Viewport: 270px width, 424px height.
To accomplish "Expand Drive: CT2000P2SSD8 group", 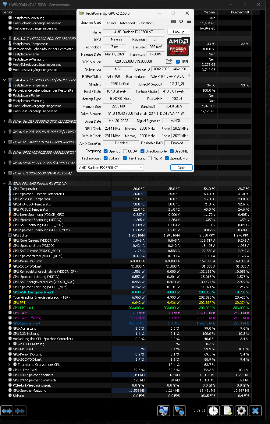I will coord(4,173).
